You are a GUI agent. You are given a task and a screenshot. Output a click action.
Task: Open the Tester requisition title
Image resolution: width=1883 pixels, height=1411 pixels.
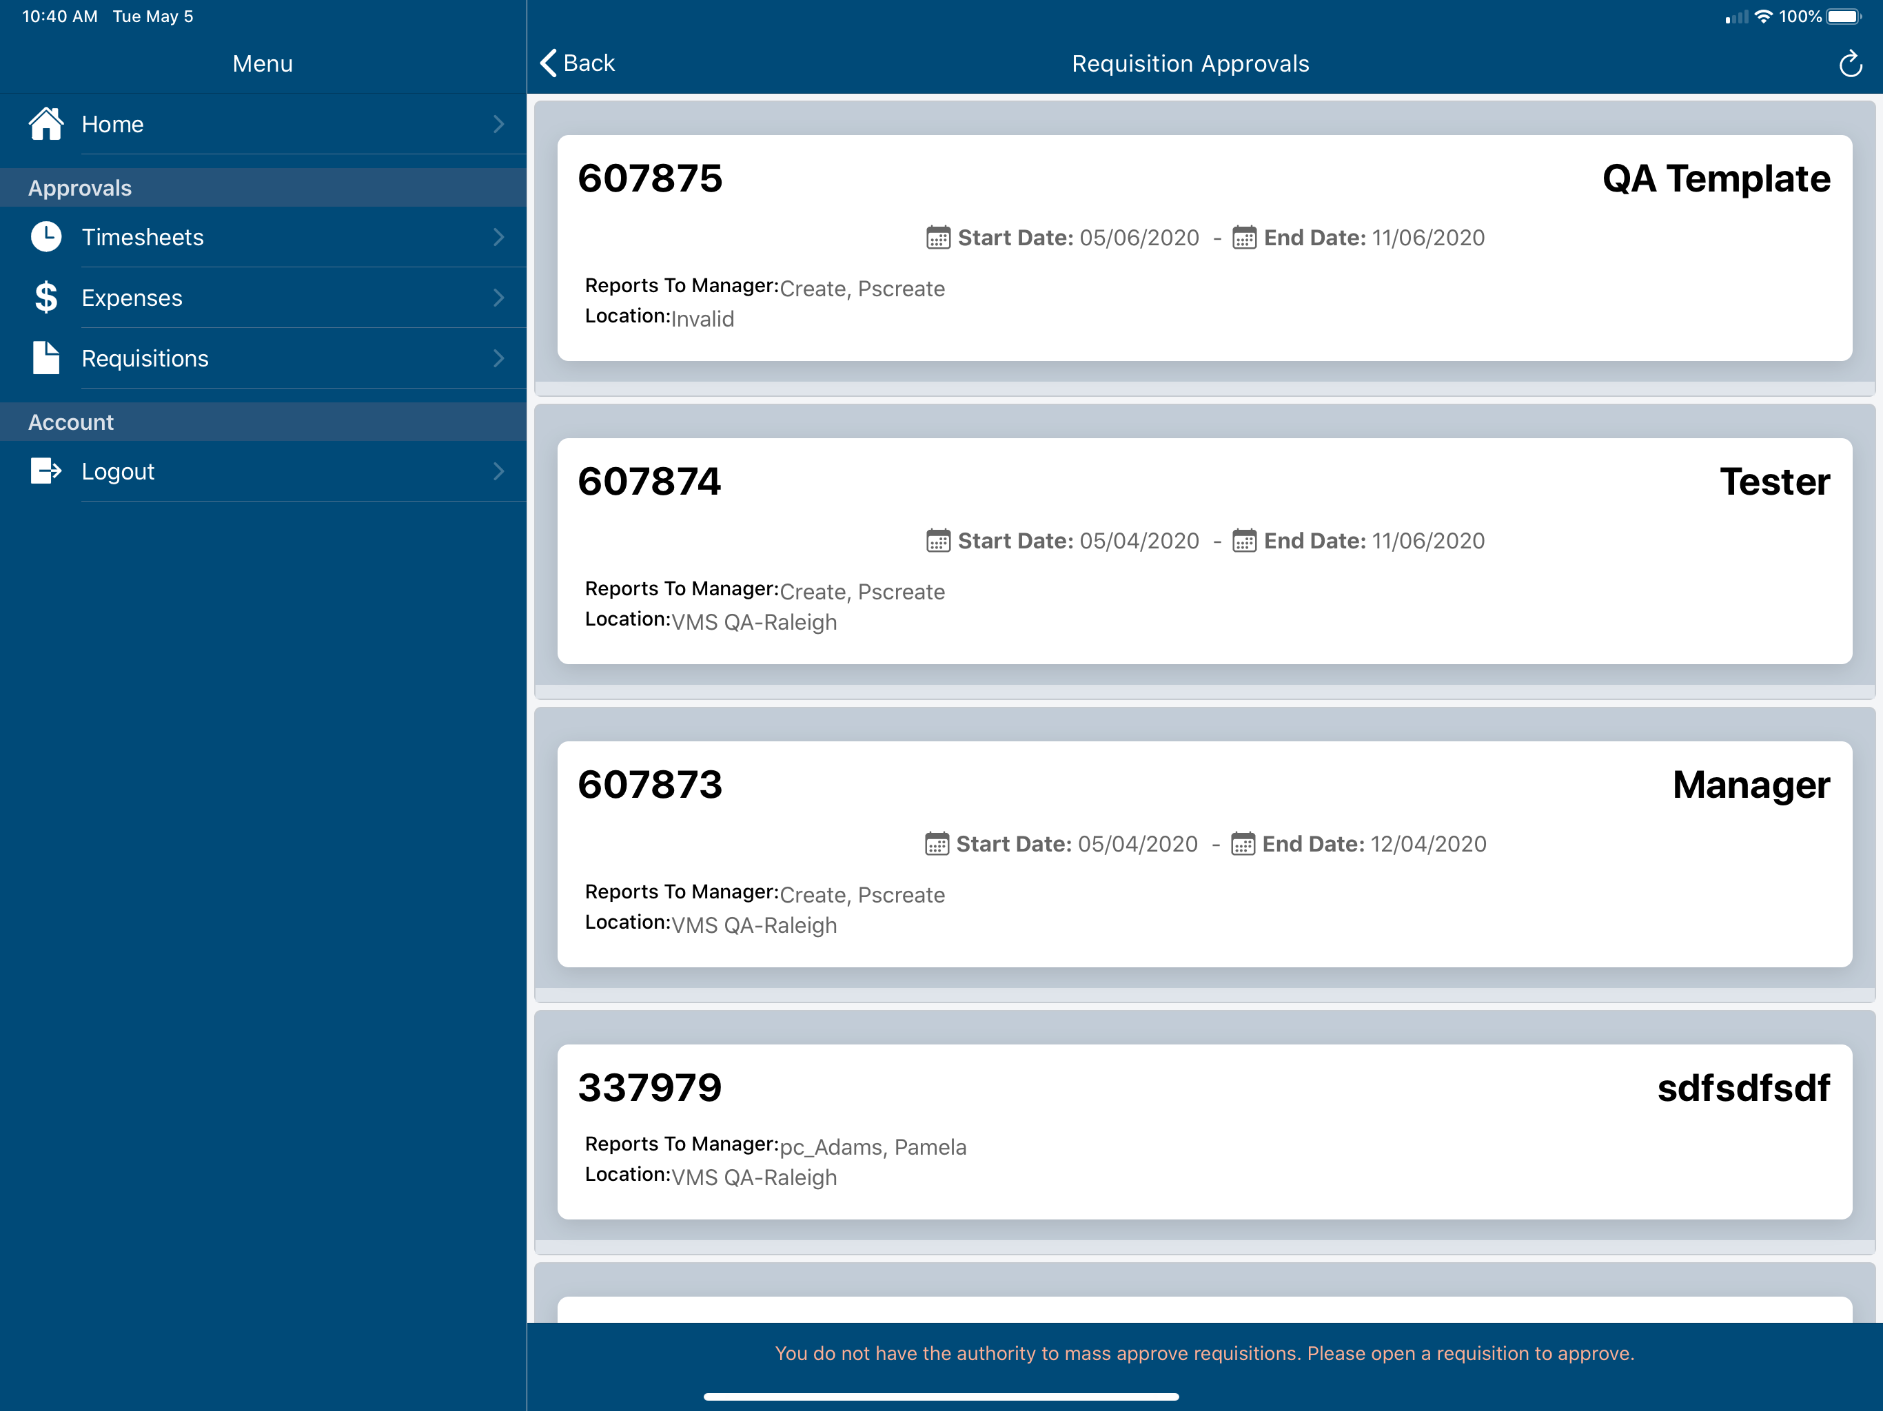click(1775, 482)
